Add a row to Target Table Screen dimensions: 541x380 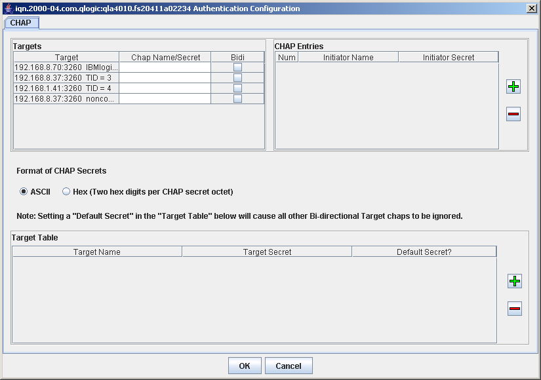tap(515, 281)
